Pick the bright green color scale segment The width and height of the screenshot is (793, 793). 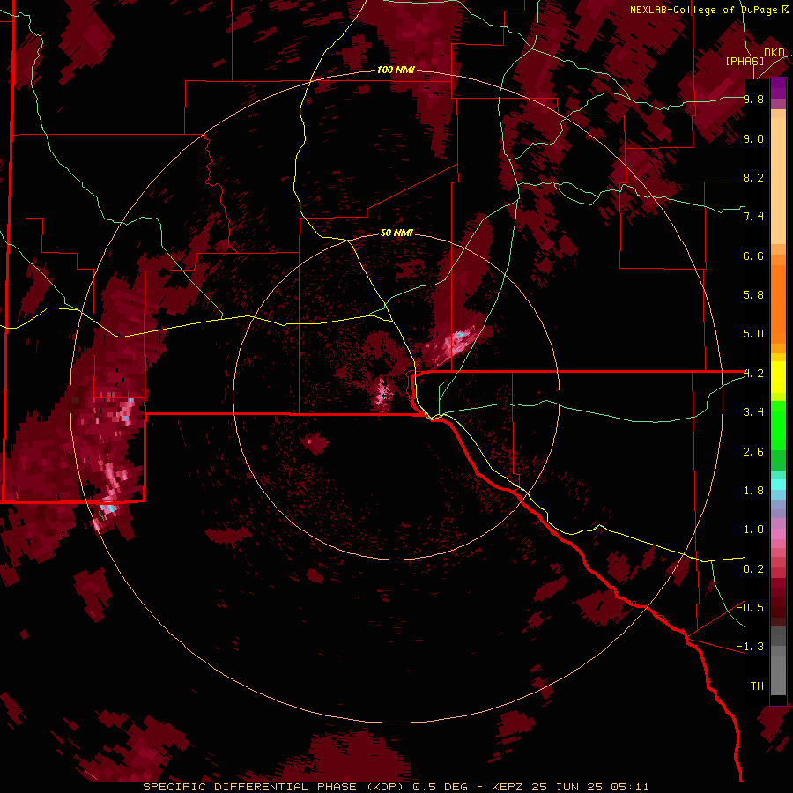[778, 426]
